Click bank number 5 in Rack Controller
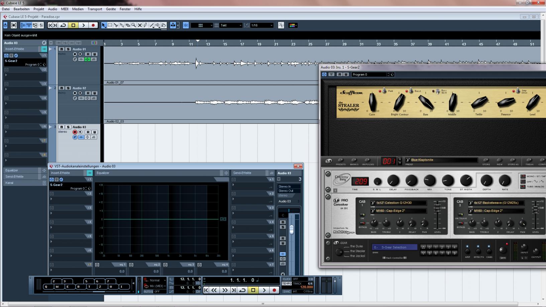The height and width of the screenshot is (307, 546). point(430,253)
